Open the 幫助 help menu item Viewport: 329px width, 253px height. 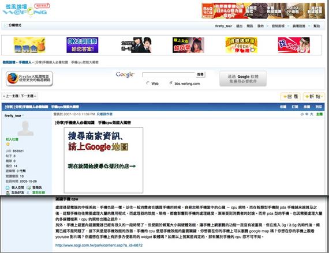tap(317, 26)
